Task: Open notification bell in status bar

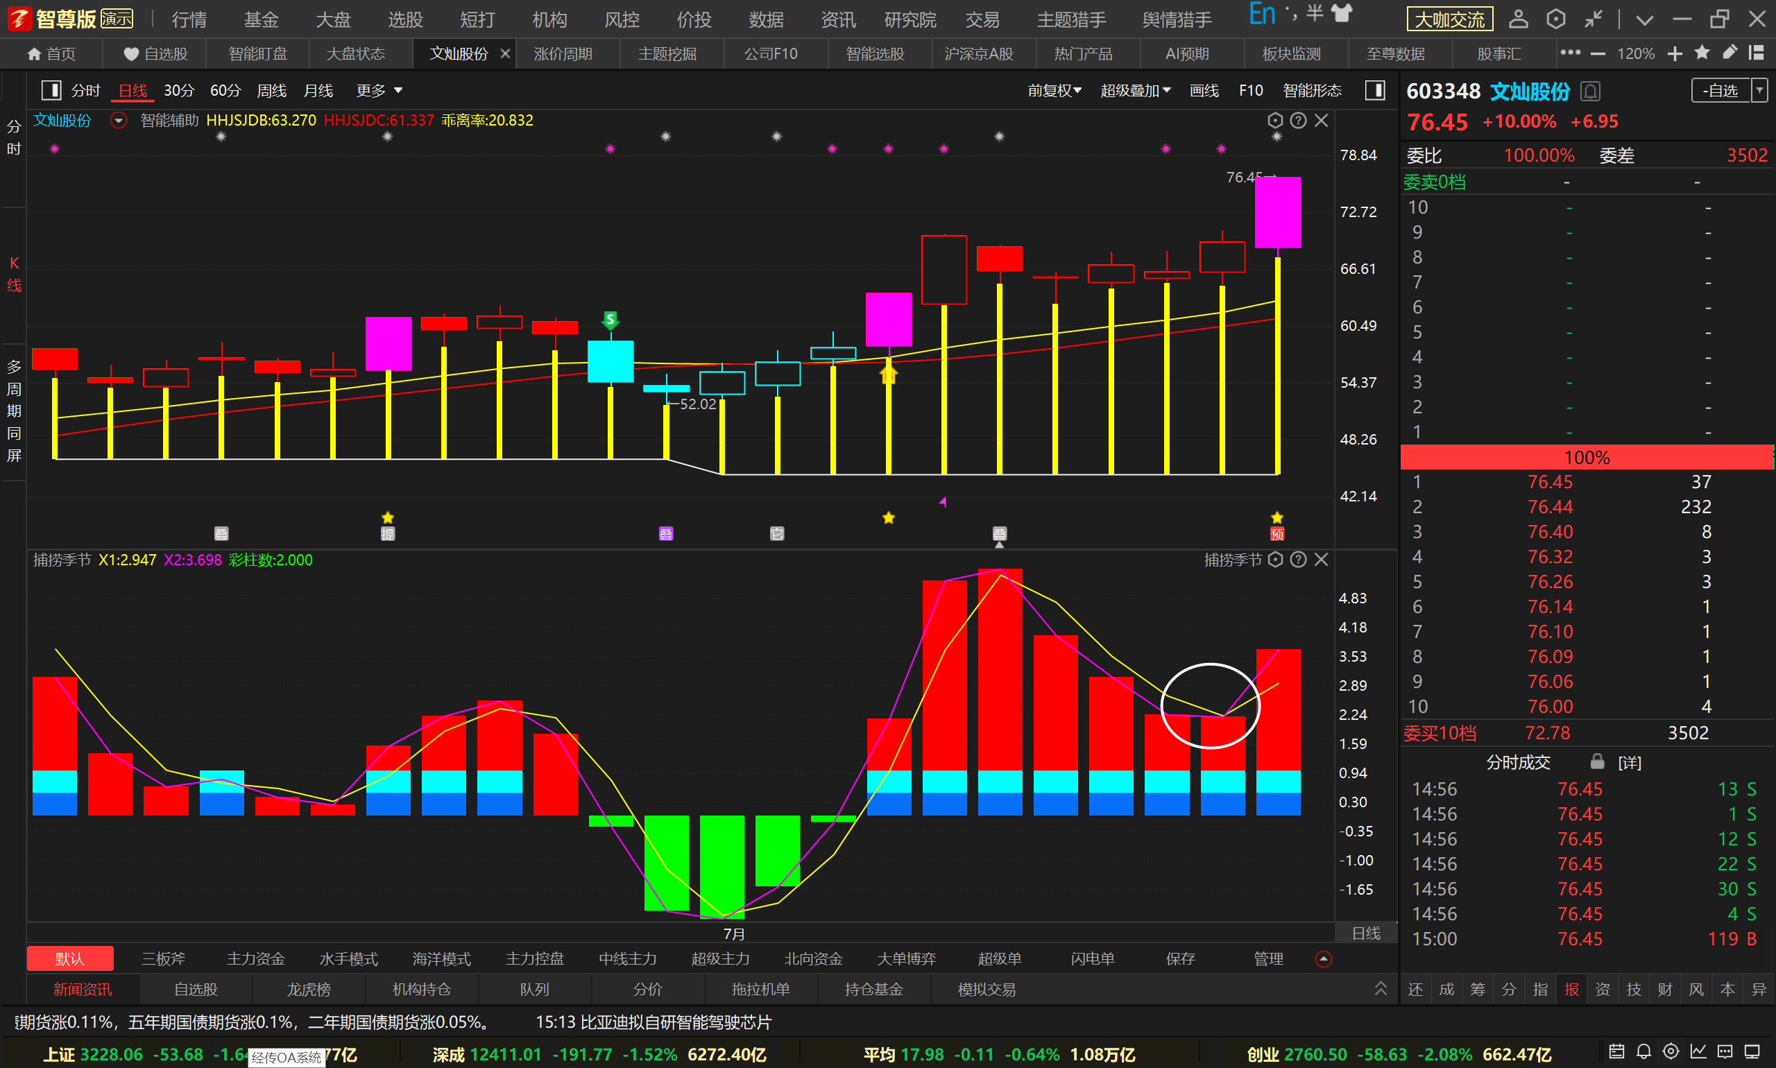Action: pyautogui.click(x=1643, y=1051)
